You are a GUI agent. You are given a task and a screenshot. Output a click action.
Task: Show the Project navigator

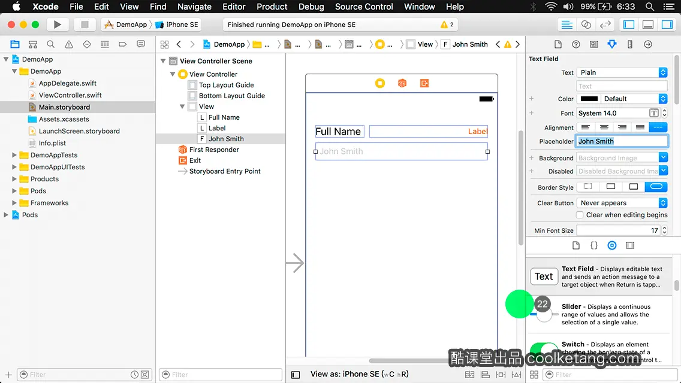coord(15,44)
